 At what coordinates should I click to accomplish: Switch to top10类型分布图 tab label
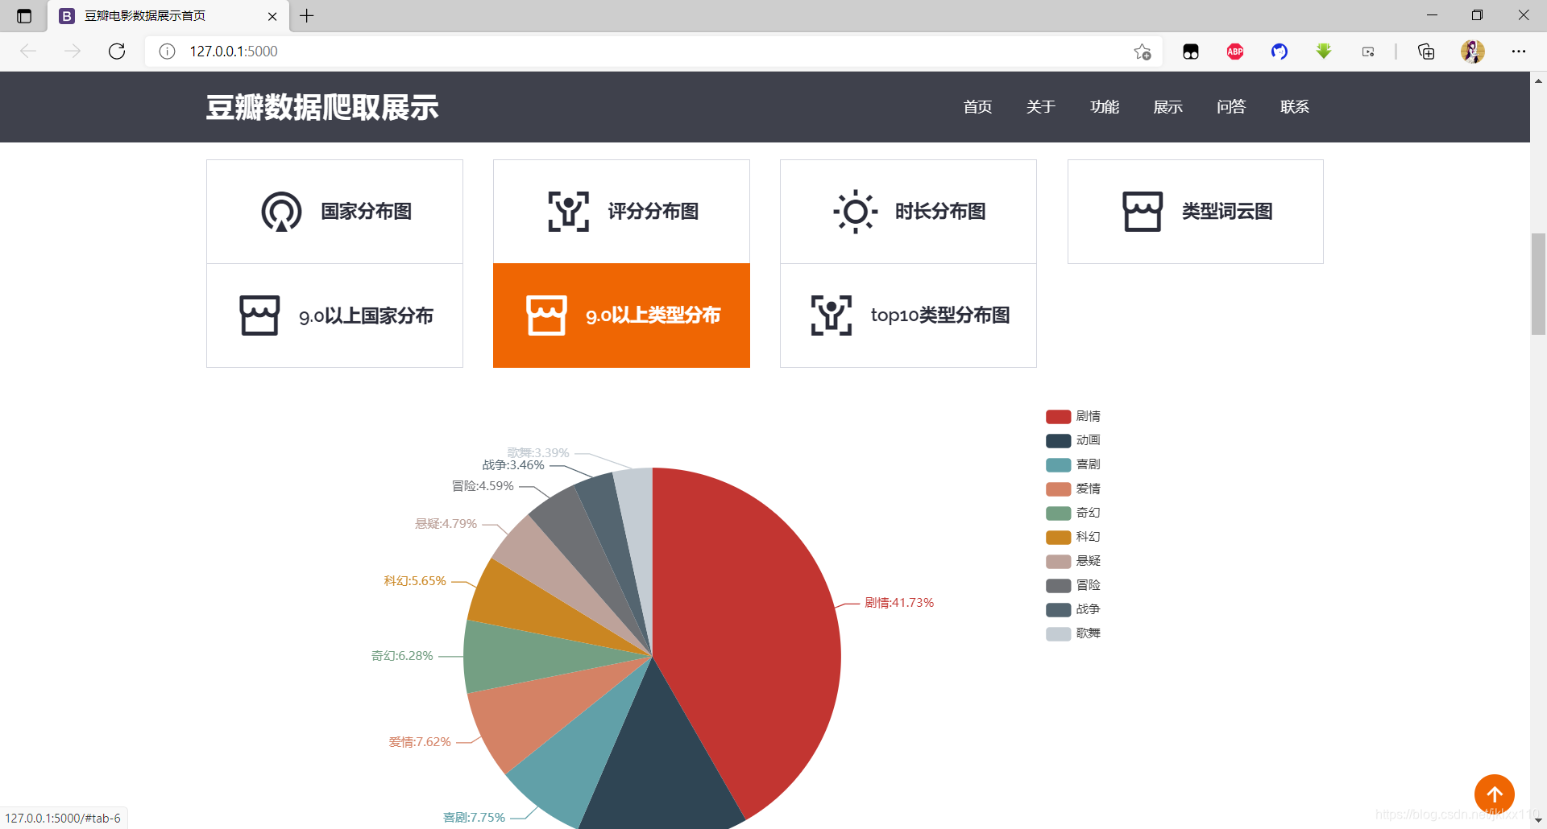pyautogui.click(x=940, y=316)
